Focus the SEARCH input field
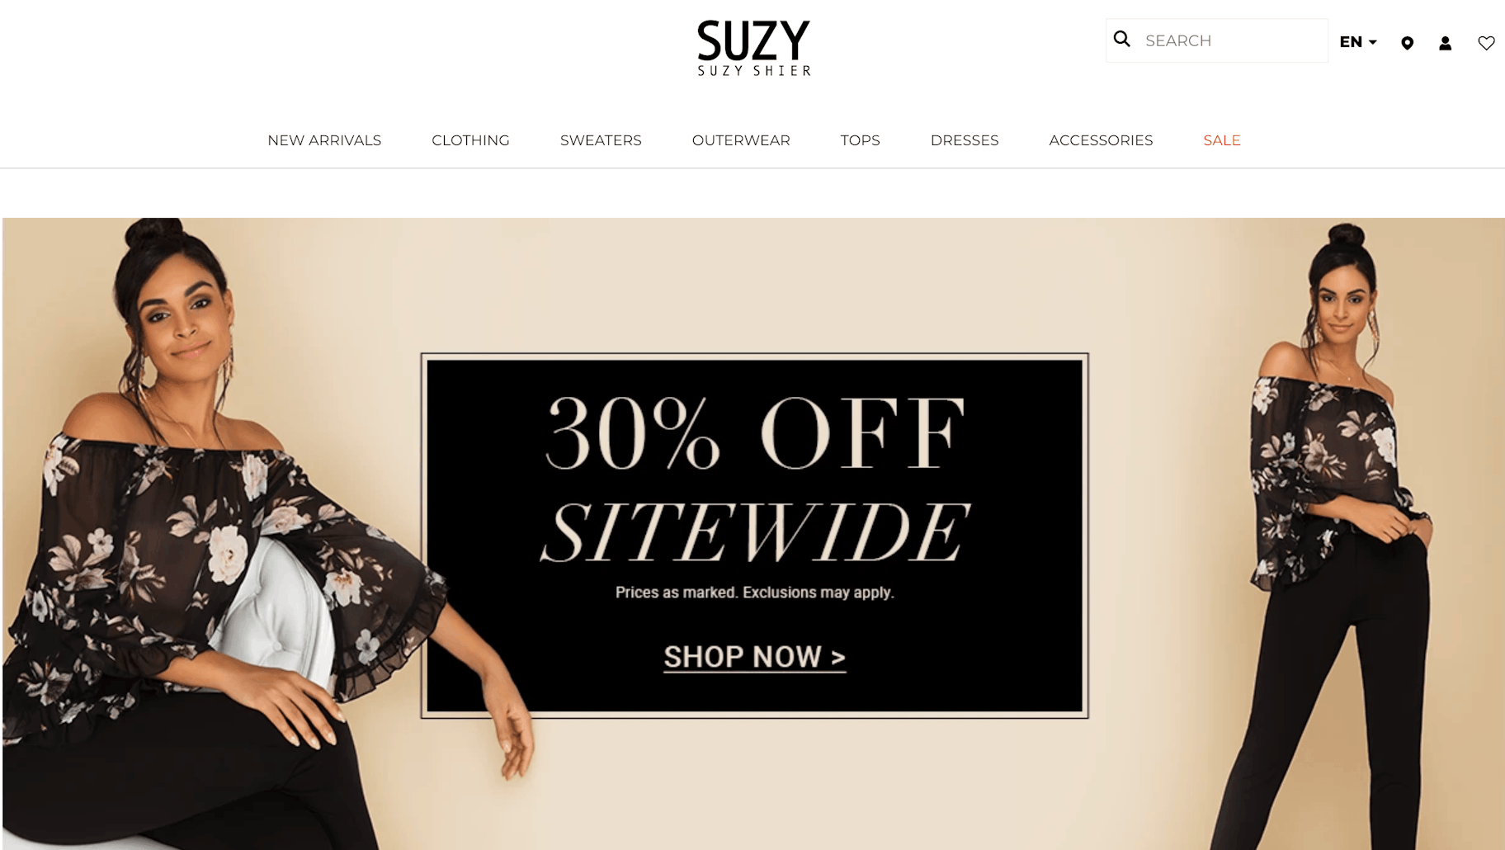This screenshot has width=1505, height=850. 1217,40
